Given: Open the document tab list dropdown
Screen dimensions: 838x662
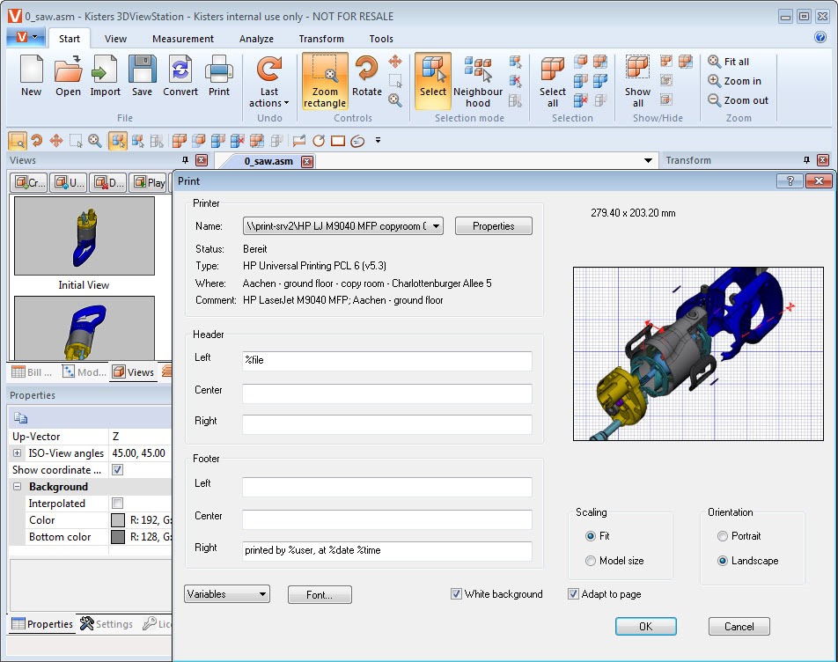Looking at the screenshot, I should pyautogui.click(x=648, y=160).
